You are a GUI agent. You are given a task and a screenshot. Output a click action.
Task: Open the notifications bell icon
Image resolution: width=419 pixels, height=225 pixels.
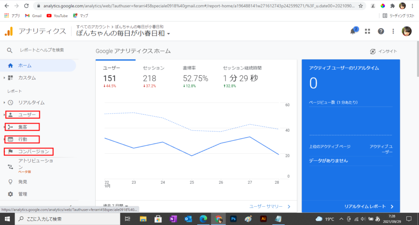[353, 31]
